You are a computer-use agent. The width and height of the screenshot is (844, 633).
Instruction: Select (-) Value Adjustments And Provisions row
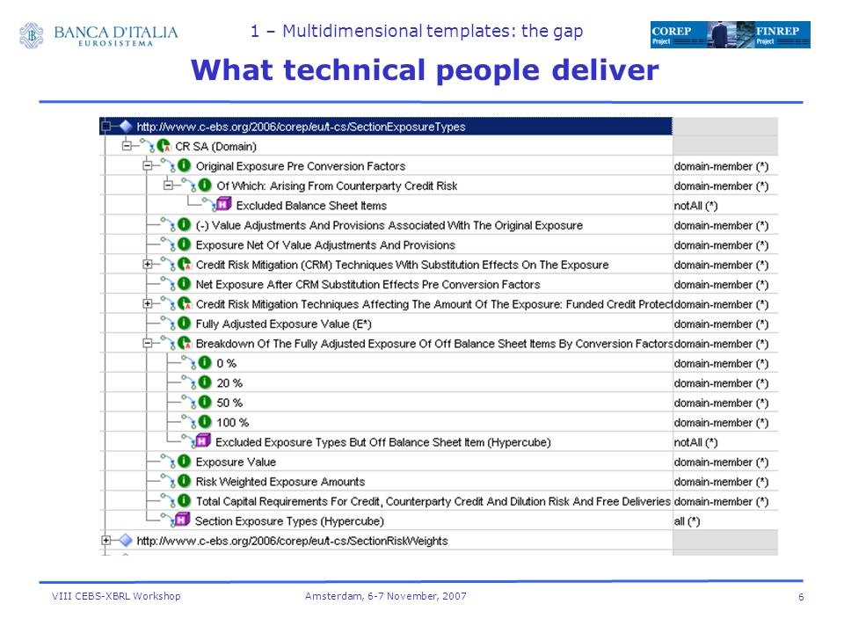pyautogui.click(x=389, y=226)
